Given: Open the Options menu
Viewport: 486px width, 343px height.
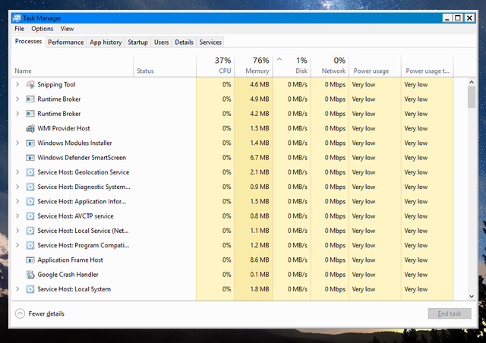Looking at the screenshot, I should pyautogui.click(x=43, y=29).
